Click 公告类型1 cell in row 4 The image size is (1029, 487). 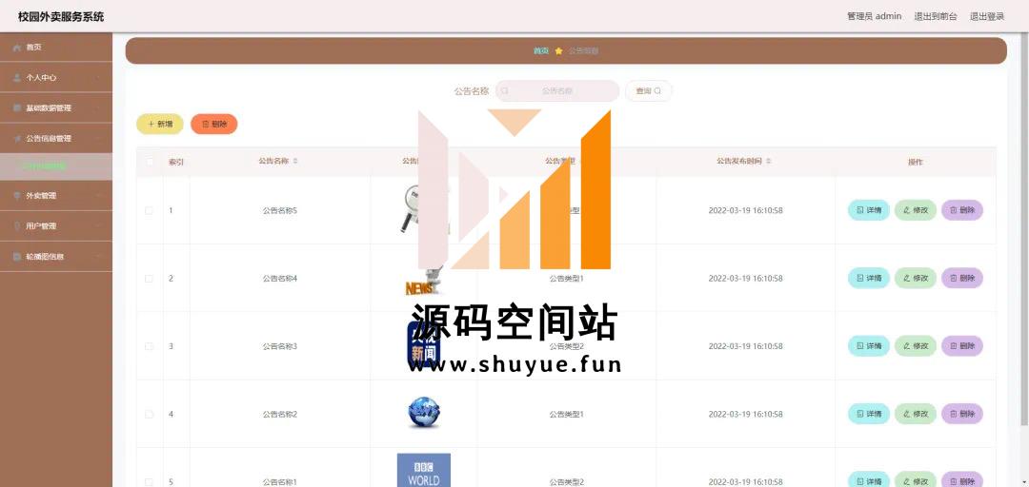click(566, 415)
